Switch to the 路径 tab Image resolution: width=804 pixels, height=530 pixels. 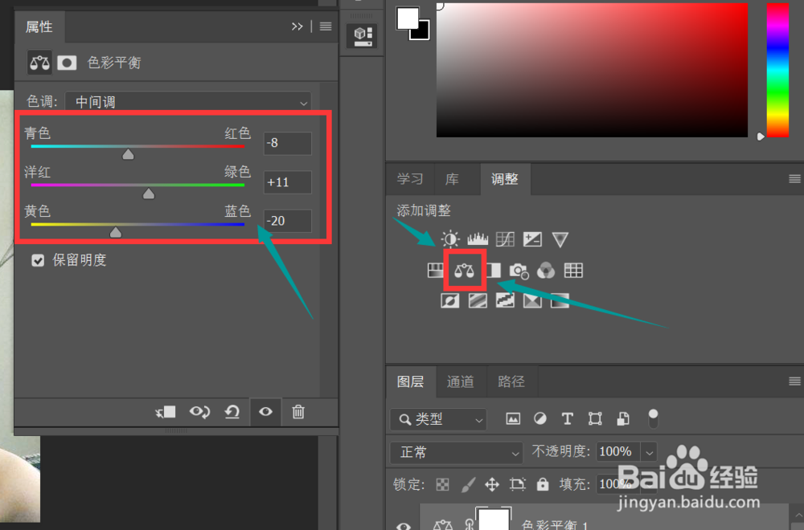tap(511, 381)
